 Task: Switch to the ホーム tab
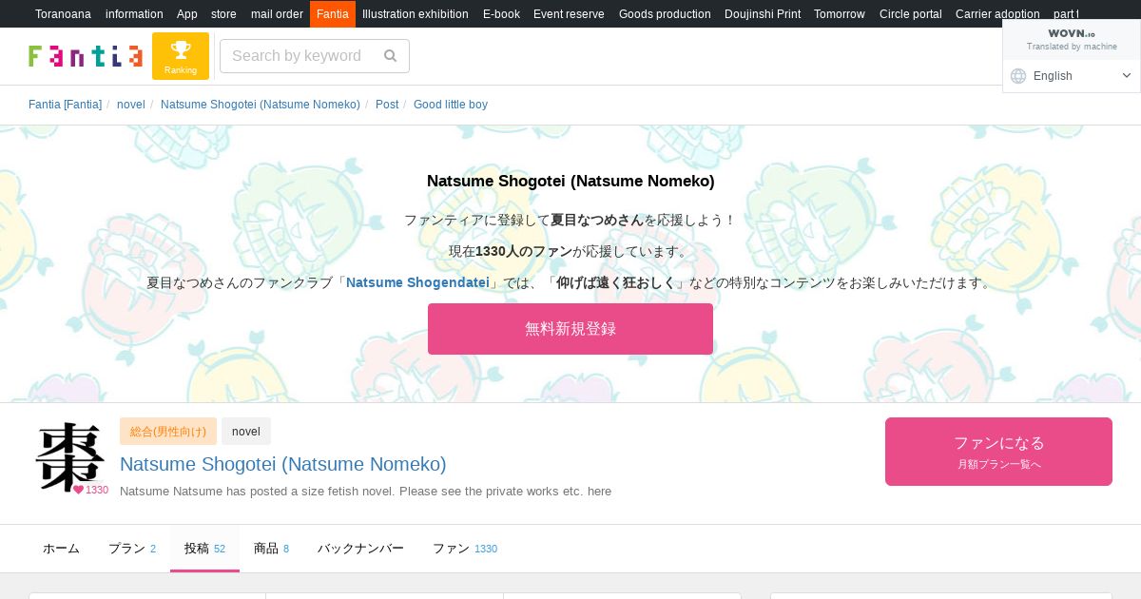tap(62, 549)
